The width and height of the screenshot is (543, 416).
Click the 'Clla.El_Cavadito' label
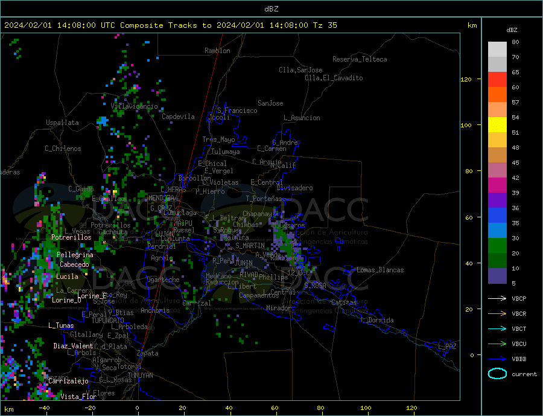click(x=334, y=78)
